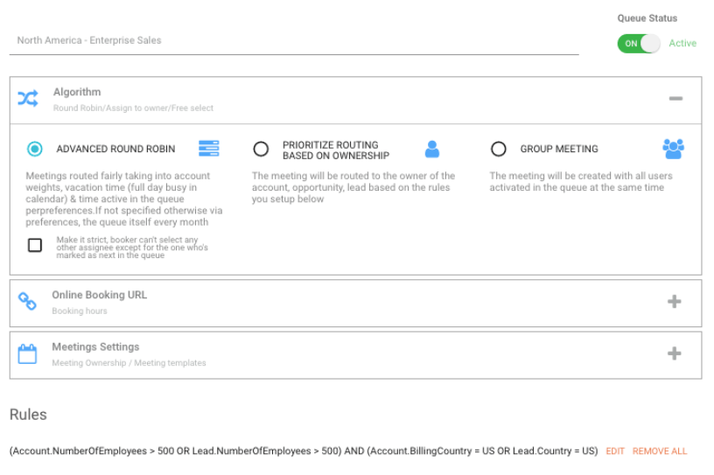Click the calendar Meetings Settings icon
The image size is (714, 475).
28,353
